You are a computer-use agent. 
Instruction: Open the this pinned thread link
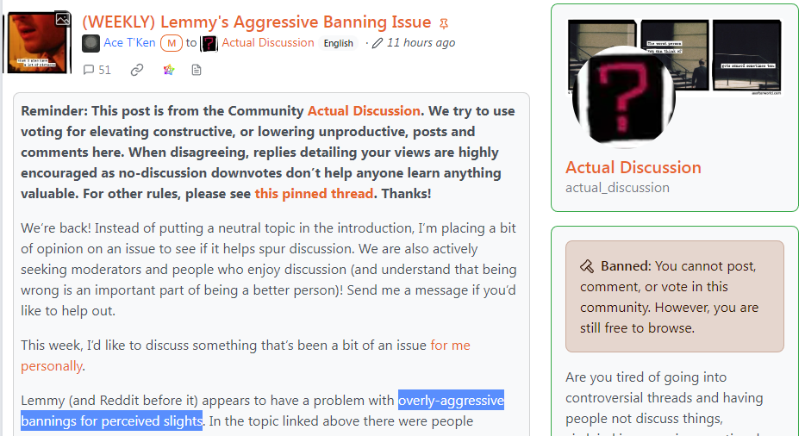click(314, 194)
